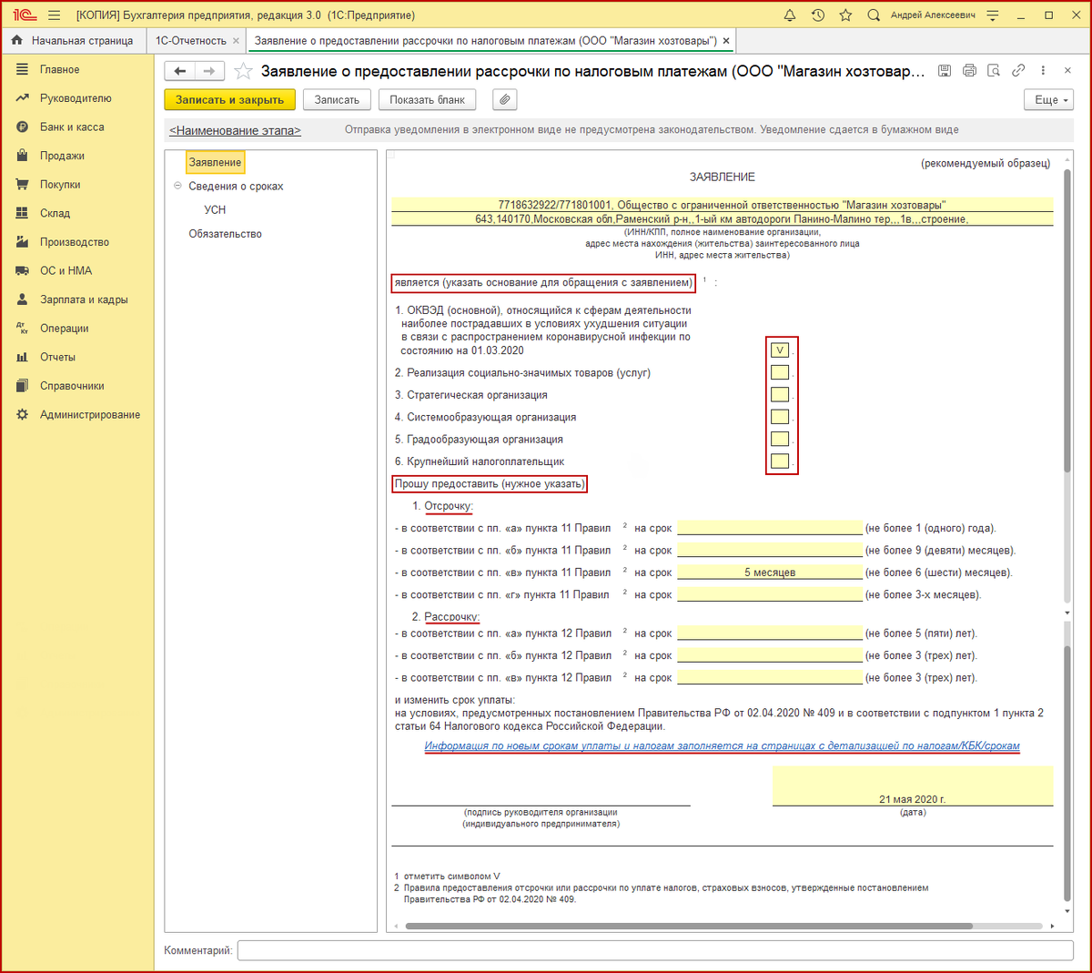Screen dimensions: 1092x973
Task: Edit the 5 месяцев term field
Action: coord(770,573)
